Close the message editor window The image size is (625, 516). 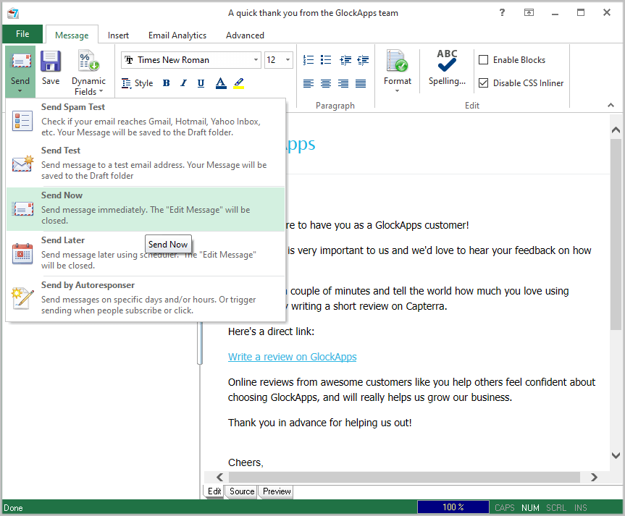(x=607, y=13)
